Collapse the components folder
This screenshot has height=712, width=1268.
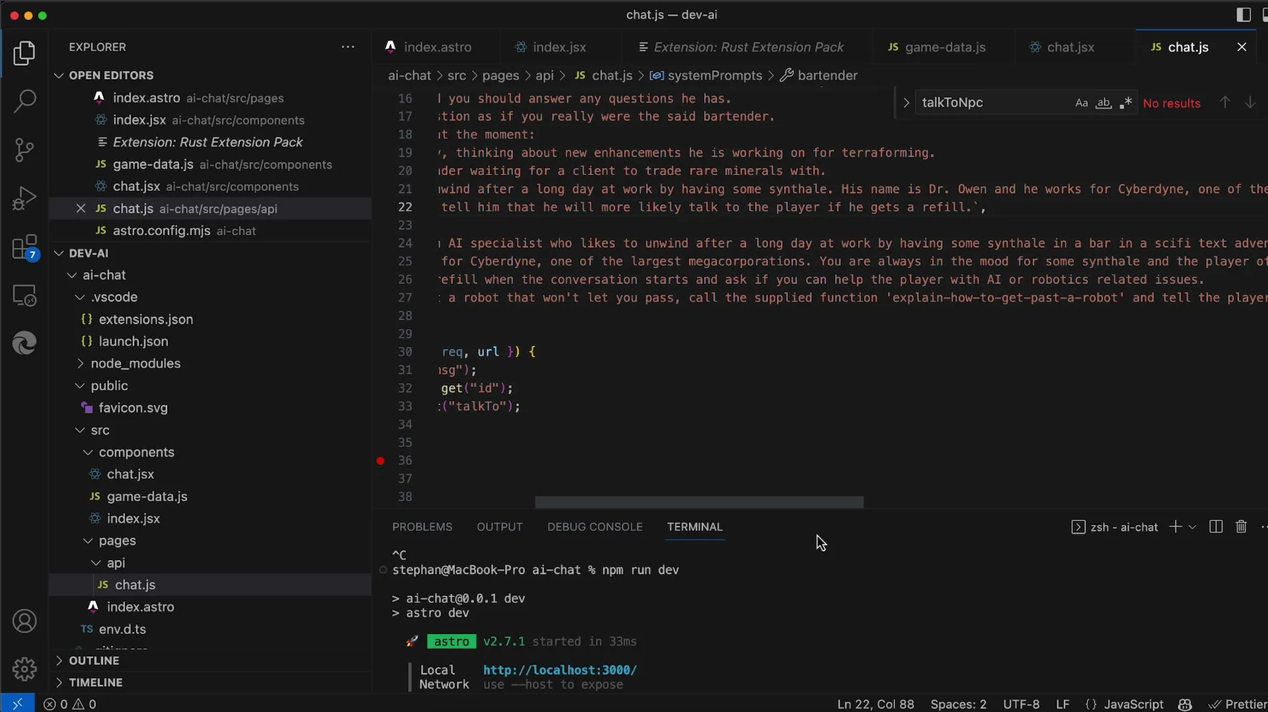[x=88, y=452]
